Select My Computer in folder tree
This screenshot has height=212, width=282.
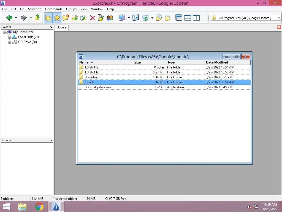point(23,32)
